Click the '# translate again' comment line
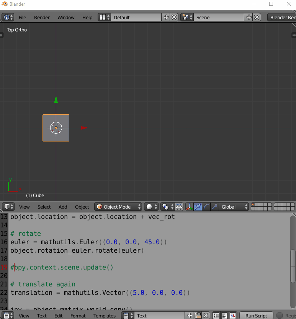This screenshot has height=319, width=296. pos(43,284)
